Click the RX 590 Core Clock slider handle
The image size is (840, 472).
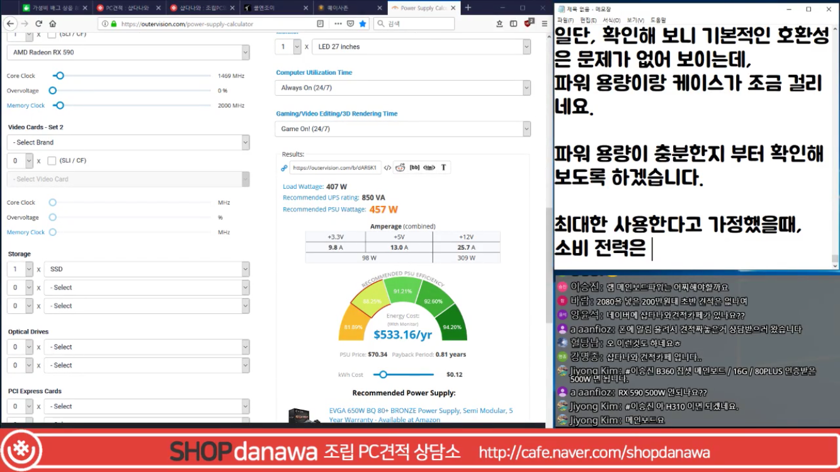60,76
